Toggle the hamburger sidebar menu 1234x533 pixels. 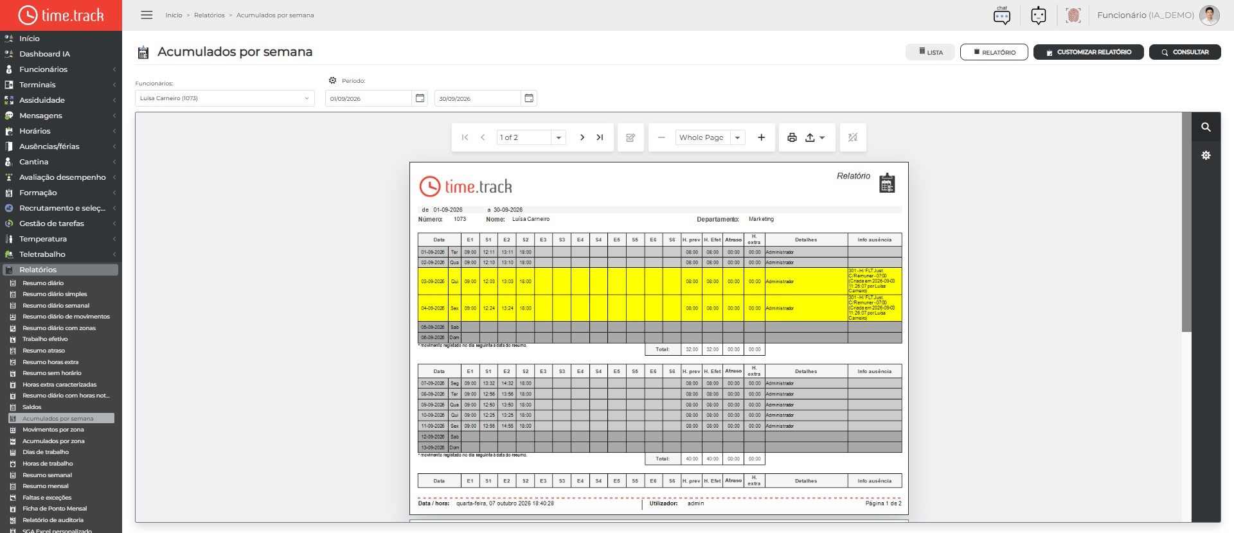pos(147,15)
